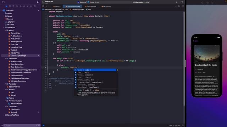Viewport: 227px width, 127px height.
Task: Tap the starry sky photo in simulator
Action: (x=206, y=53)
